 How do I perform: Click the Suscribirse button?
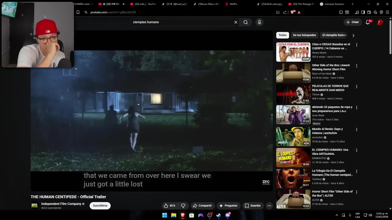click(100, 206)
